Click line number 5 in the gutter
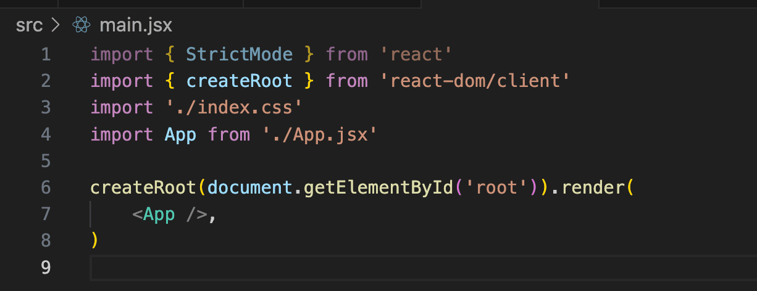 click(x=46, y=161)
